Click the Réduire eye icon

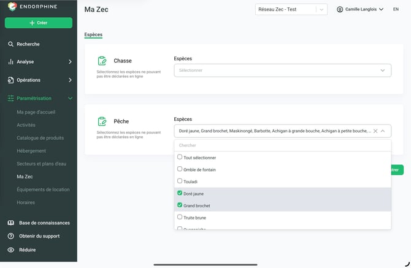click(11, 250)
